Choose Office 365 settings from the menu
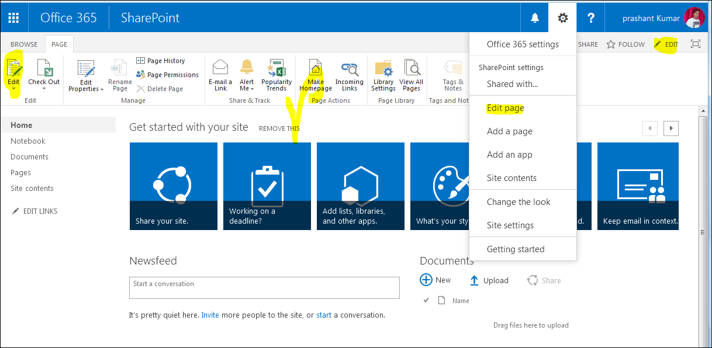The image size is (712, 348). point(523,44)
